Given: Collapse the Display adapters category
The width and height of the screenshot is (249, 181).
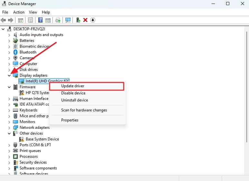Looking at the screenshot, I should (x=9, y=75).
